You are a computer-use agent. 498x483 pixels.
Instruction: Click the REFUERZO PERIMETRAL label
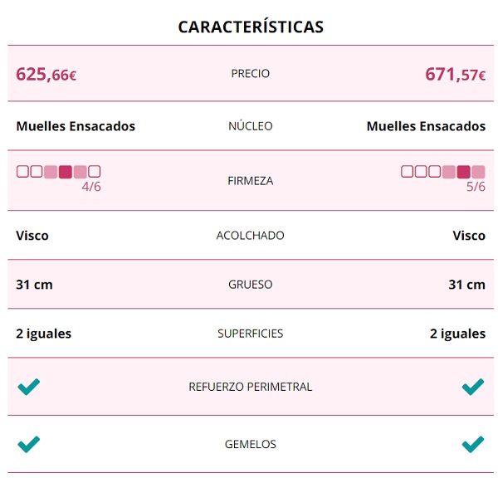click(x=250, y=387)
